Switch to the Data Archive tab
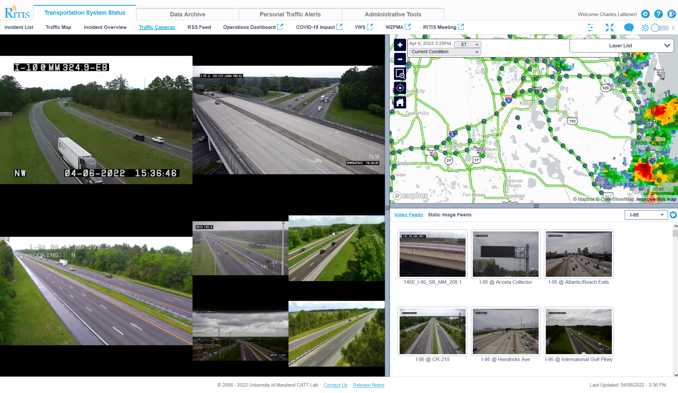678x393 pixels. click(188, 14)
